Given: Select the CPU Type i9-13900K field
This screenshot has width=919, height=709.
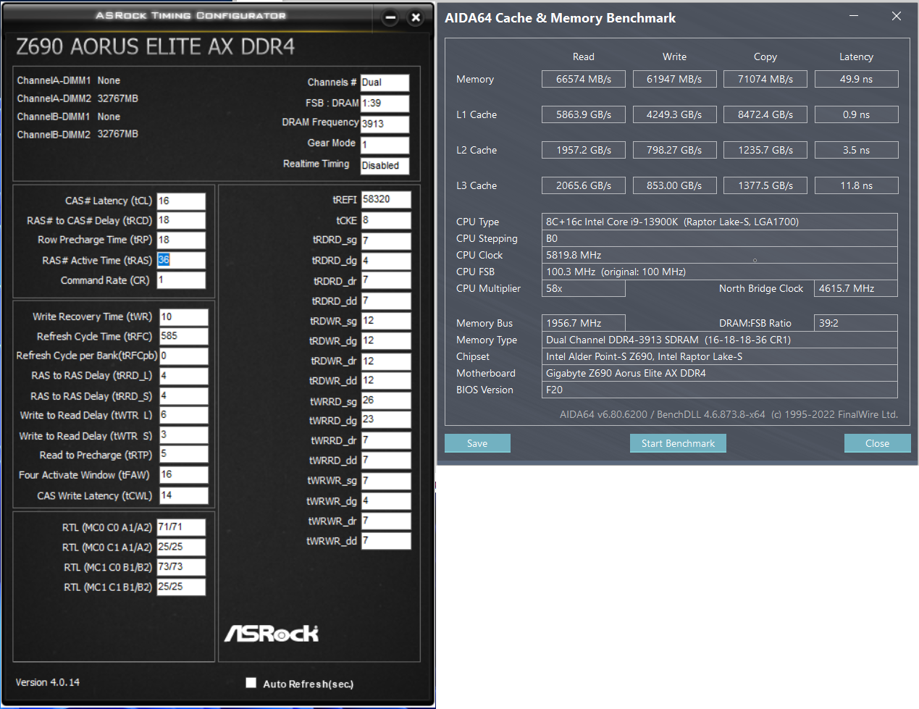Looking at the screenshot, I should coord(720,222).
